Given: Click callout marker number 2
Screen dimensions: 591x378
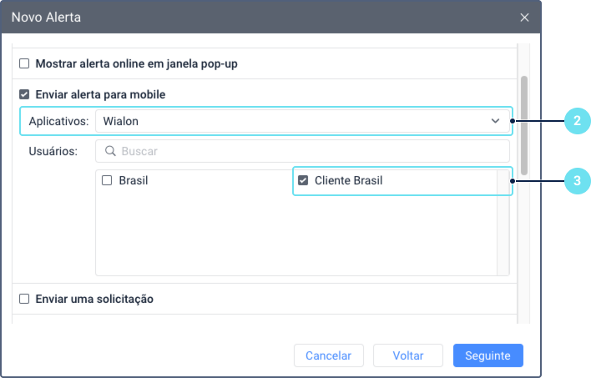Looking at the screenshot, I should (577, 122).
